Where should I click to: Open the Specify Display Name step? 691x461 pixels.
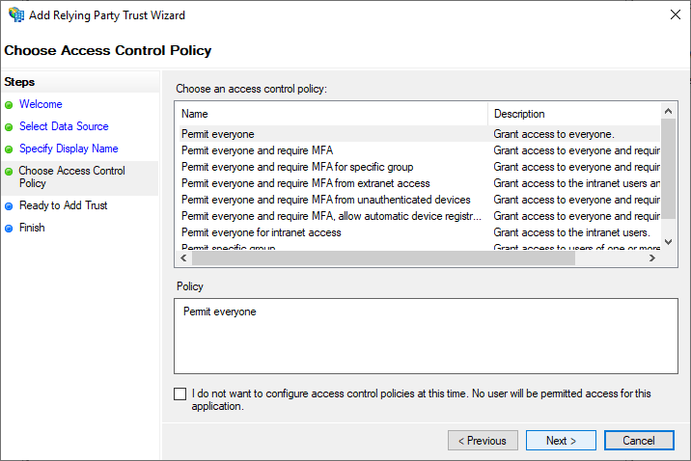[69, 149]
